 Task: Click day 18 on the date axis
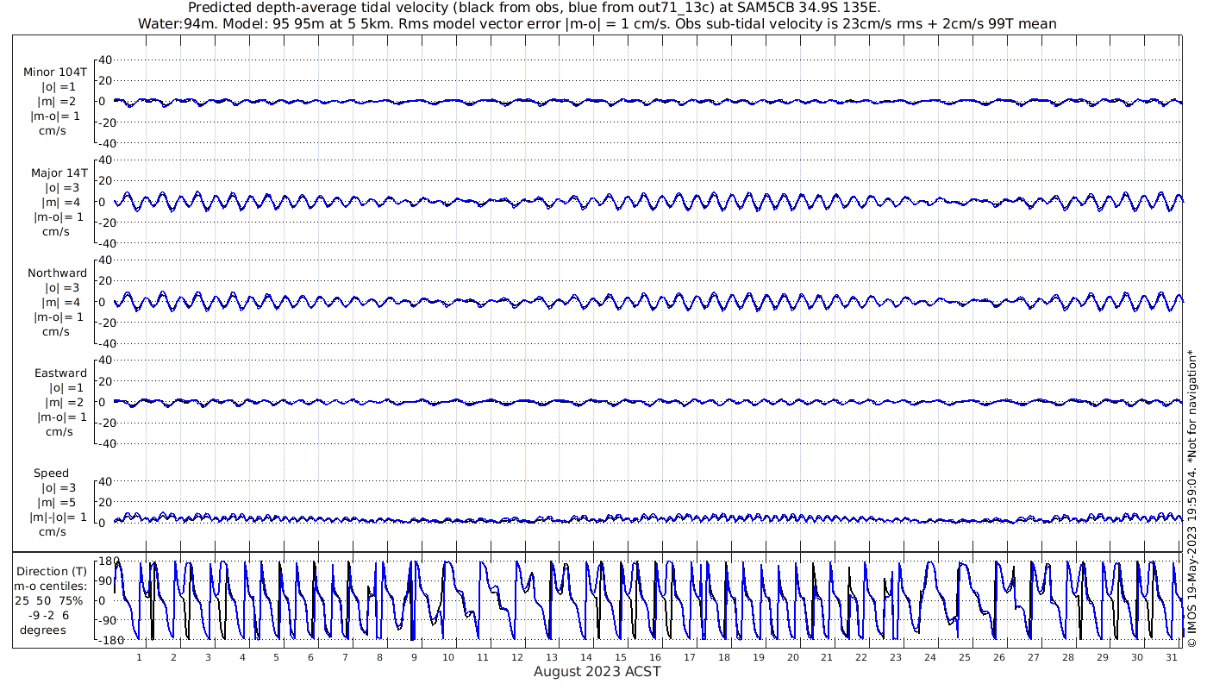[723, 657]
